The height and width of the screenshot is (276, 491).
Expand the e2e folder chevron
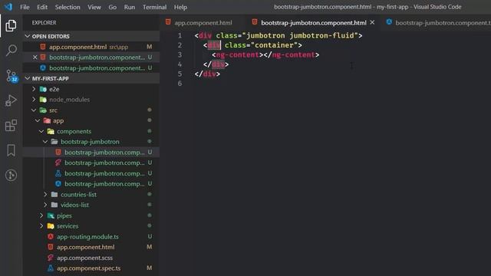(x=34, y=89)
